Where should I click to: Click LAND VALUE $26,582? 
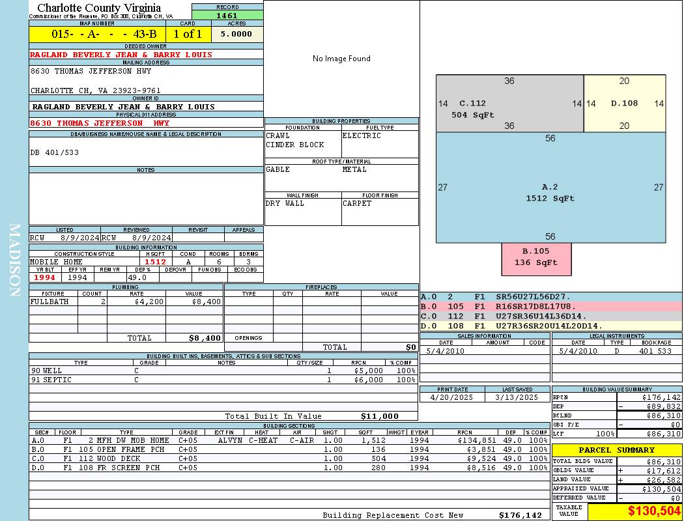[664, 479]
